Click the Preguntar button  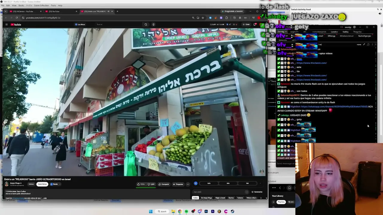pyautogui.click(x=178, y=184)
